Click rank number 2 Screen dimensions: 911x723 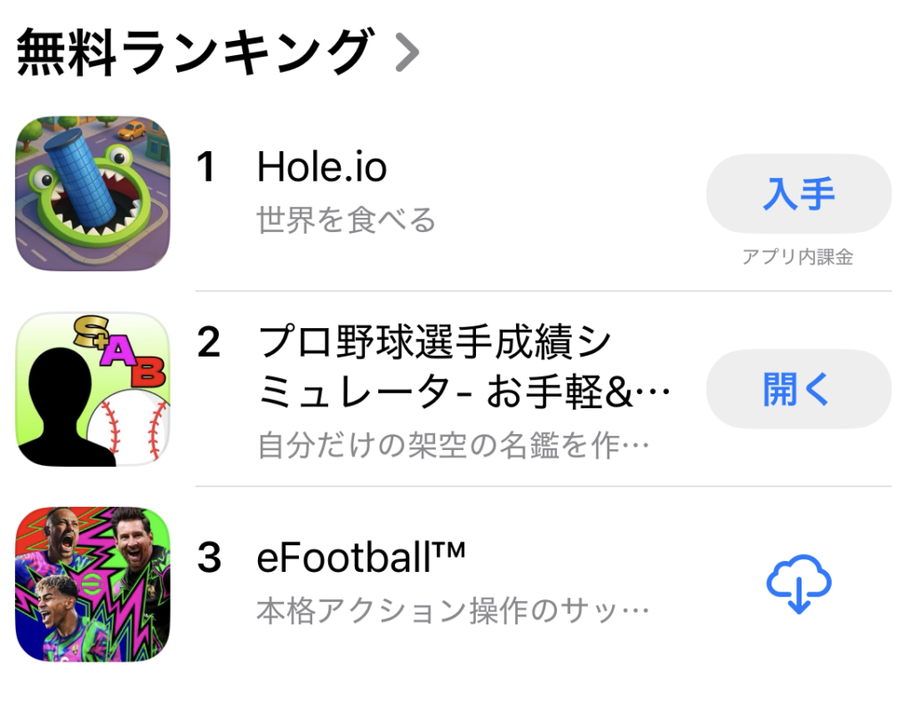coord(207,343)
